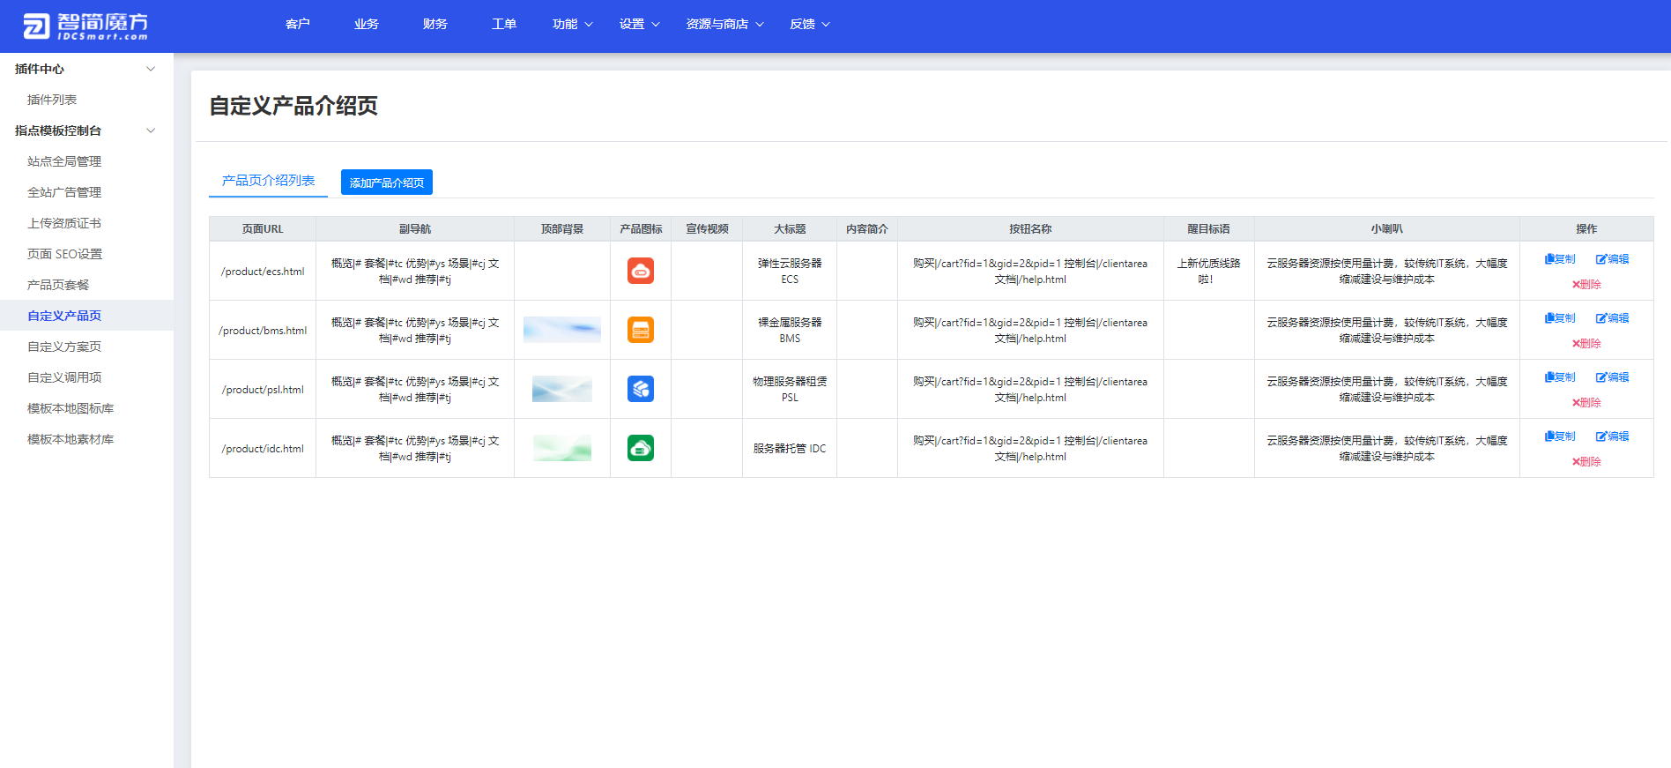Copy the /product/psl.html row
1671x768 pixels.
[x=1560, y=377]
